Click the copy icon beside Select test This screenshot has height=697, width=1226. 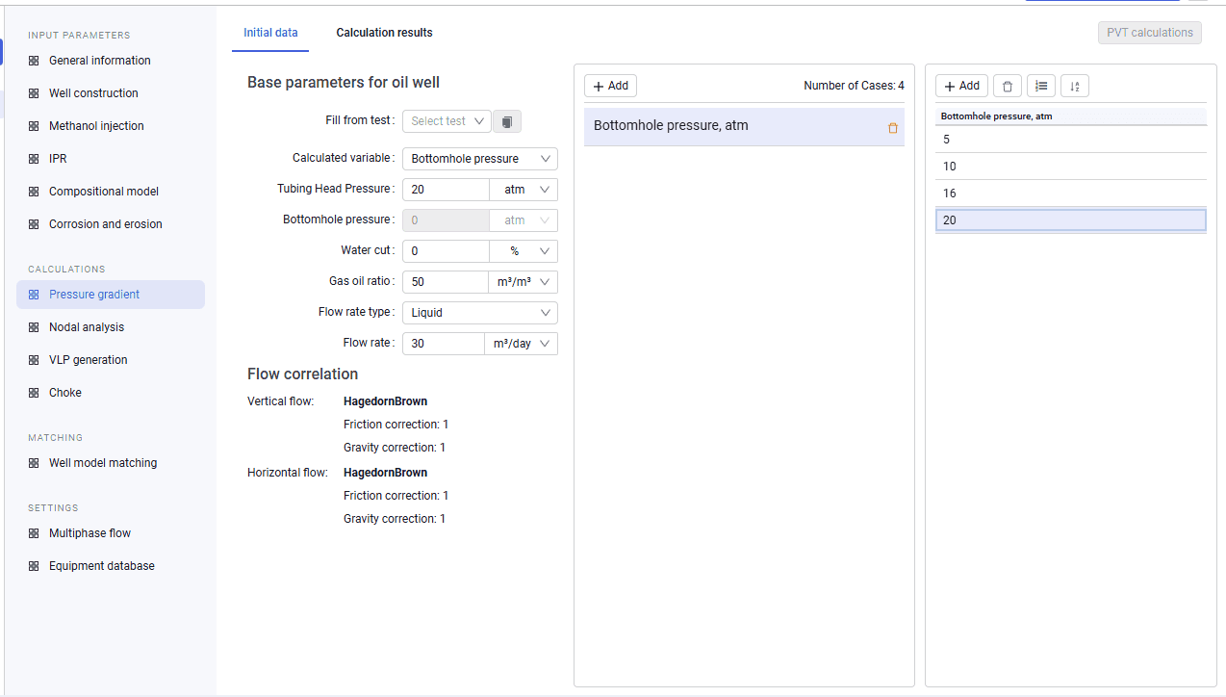pyautogui.click(x=507, y=121)
